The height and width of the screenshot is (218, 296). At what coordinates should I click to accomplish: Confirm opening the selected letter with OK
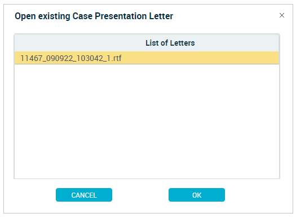[197, 195]
